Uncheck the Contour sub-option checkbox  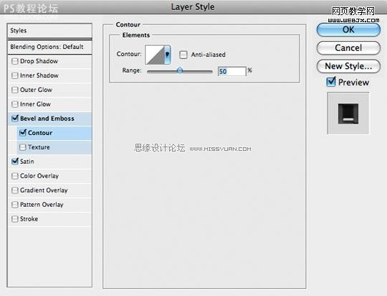pyautogui.click(x=23, y=133)
